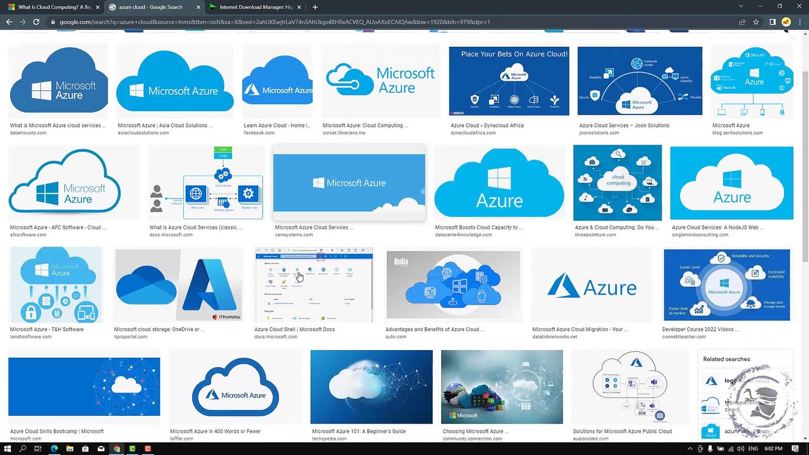Go forward in browser history
The width and height of the screenshot is (809, 455).
click(23, 22)
